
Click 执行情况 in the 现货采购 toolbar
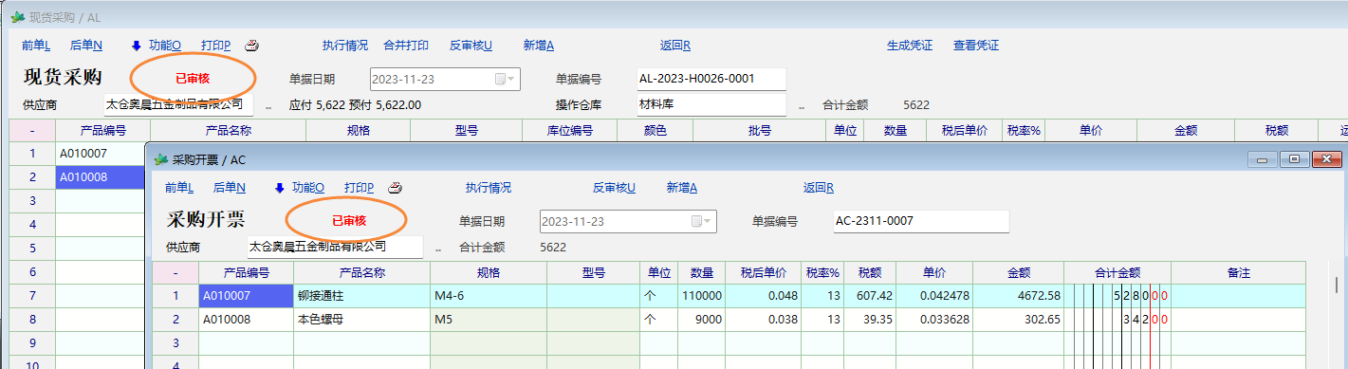tap(345, 46)
